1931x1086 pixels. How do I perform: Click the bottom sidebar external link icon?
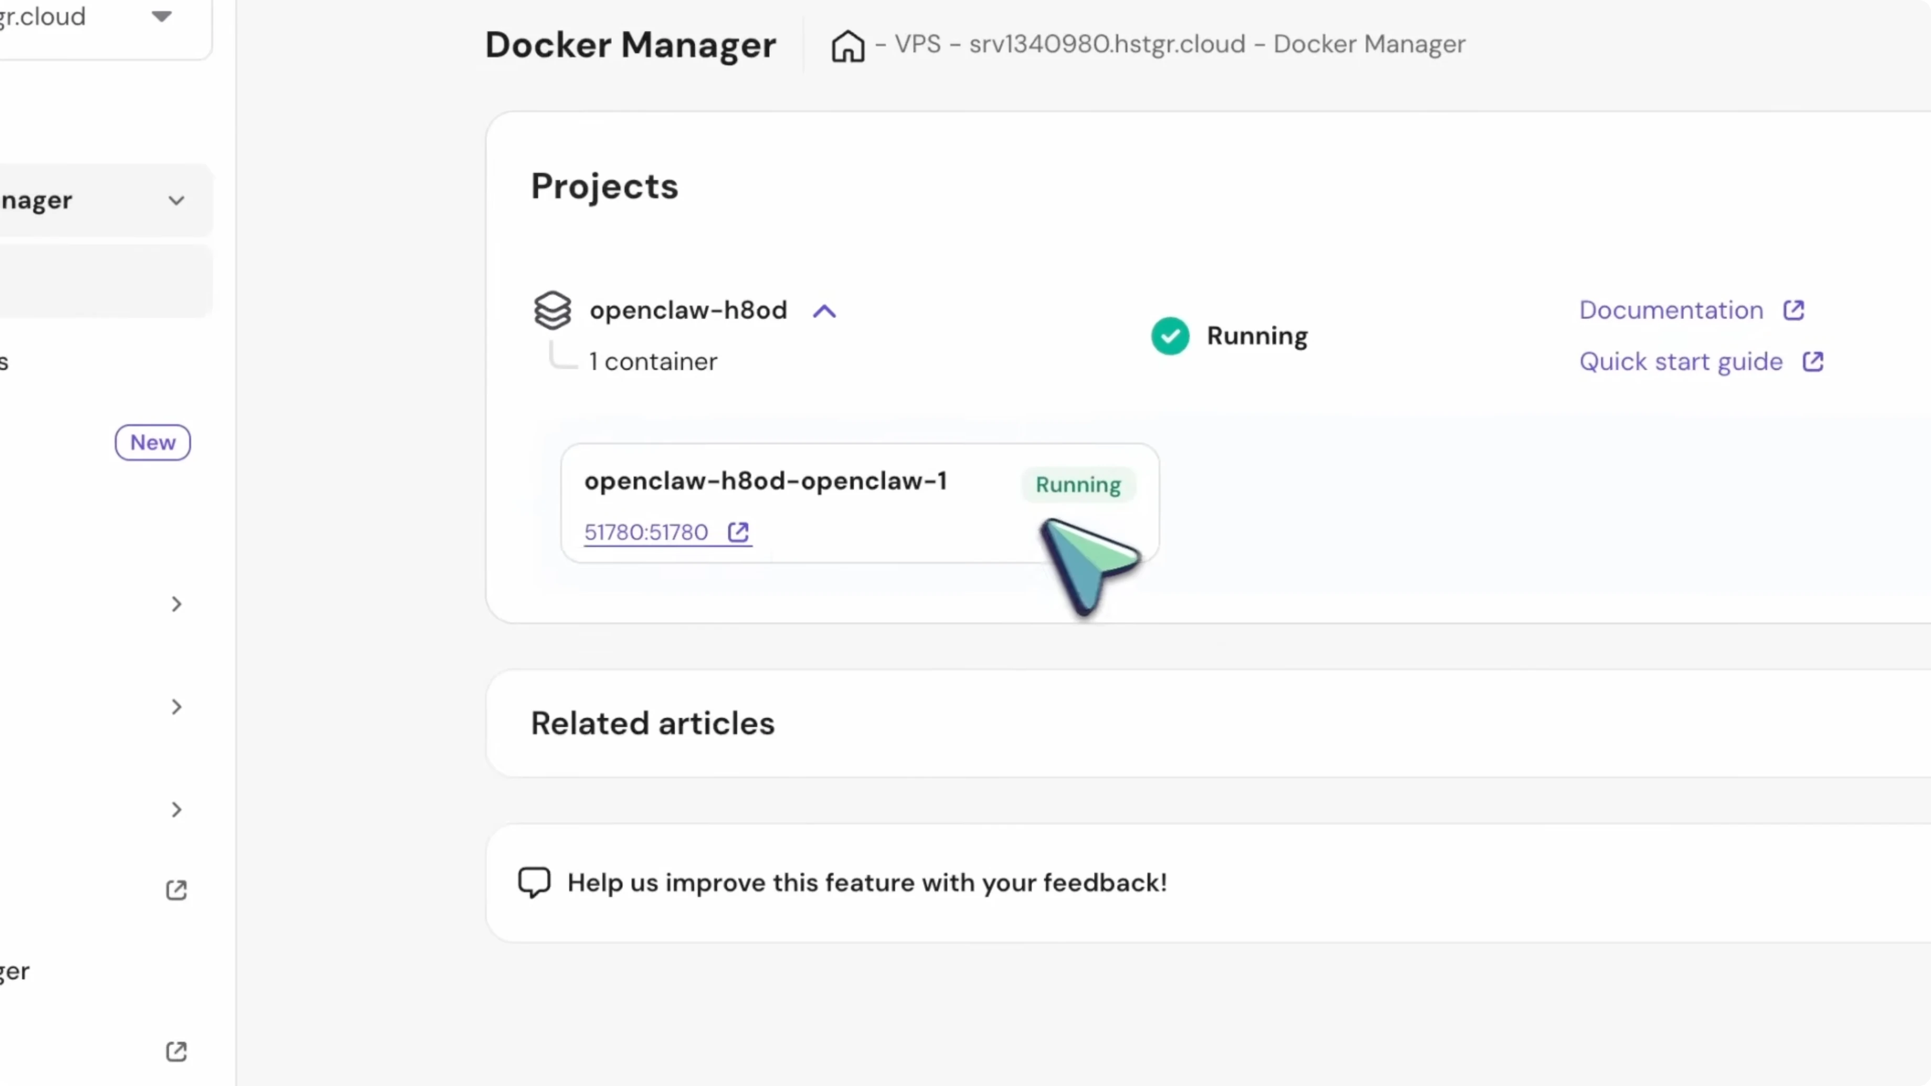(176, 1051)
